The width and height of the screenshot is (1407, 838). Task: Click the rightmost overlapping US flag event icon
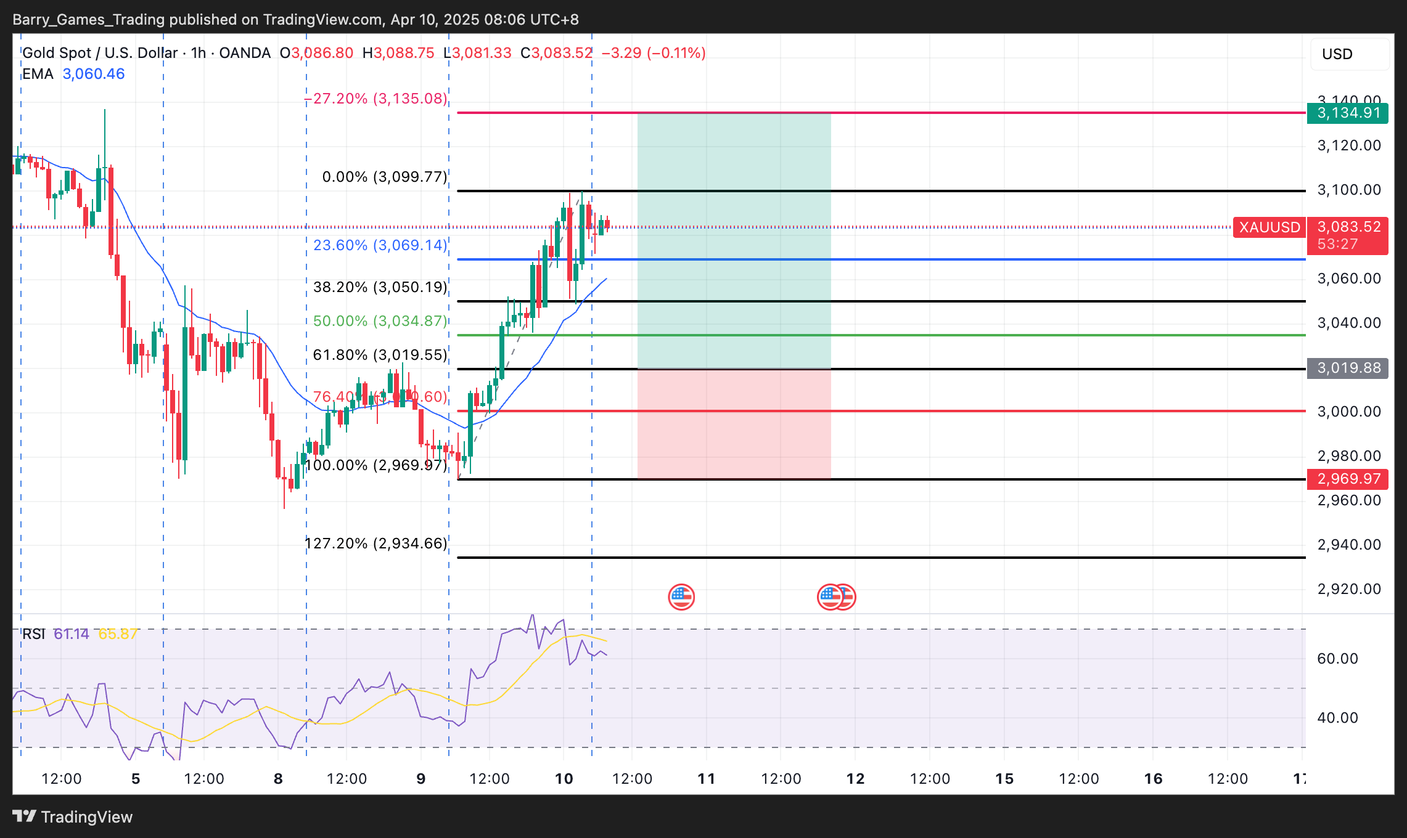click(x=850, y=596)
